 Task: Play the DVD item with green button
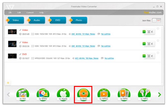144,56
